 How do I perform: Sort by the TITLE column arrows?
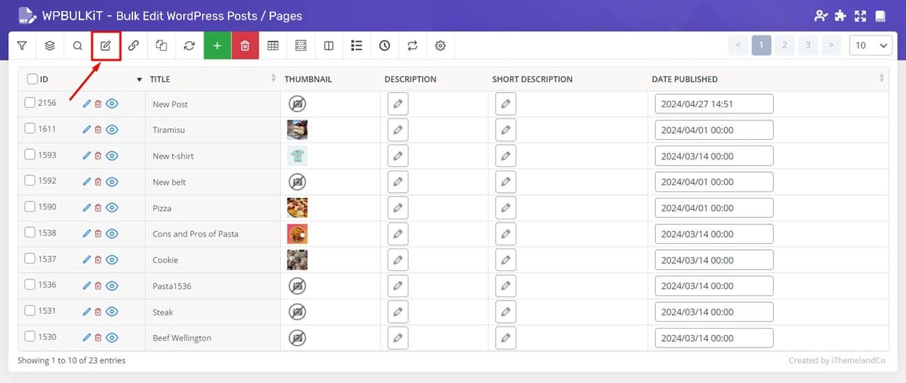tap(273, 79)
